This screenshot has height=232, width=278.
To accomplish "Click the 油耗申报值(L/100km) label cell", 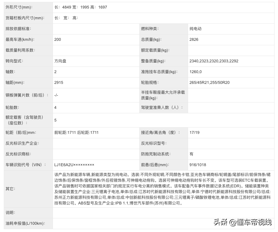I will click(x=24, y=223).
